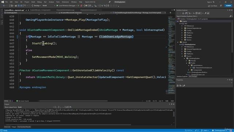
Task: Click the Sign in link
Action: (x=210, y=2)
